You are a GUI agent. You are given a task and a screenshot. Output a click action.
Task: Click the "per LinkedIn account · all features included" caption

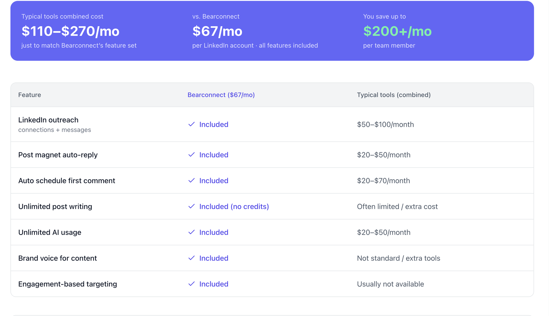[x=255, y=45]
